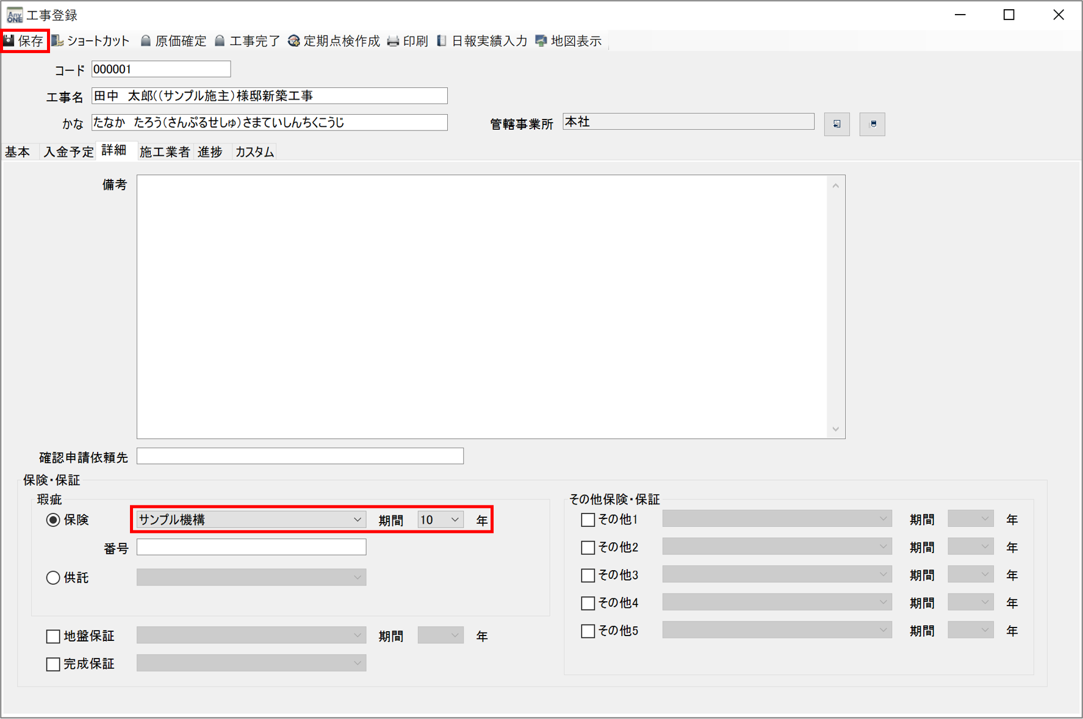1083x719 pixels.
Task: Tick the その他1 checkbox
Action: tap(588, 520)
